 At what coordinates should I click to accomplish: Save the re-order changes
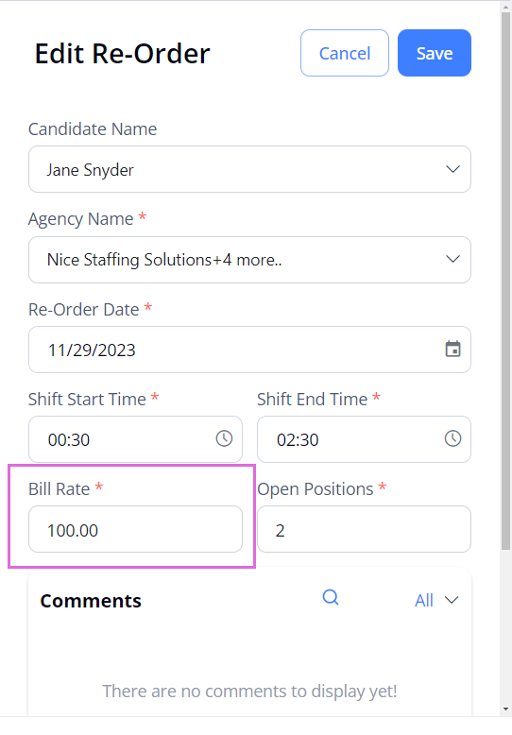(x=435, y=53)
